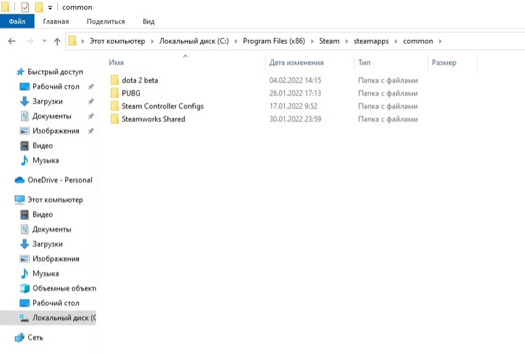Select OneDrive - Personal in sidebar
Viewport: 525px width, 354px height.
[x=60, y=180]
